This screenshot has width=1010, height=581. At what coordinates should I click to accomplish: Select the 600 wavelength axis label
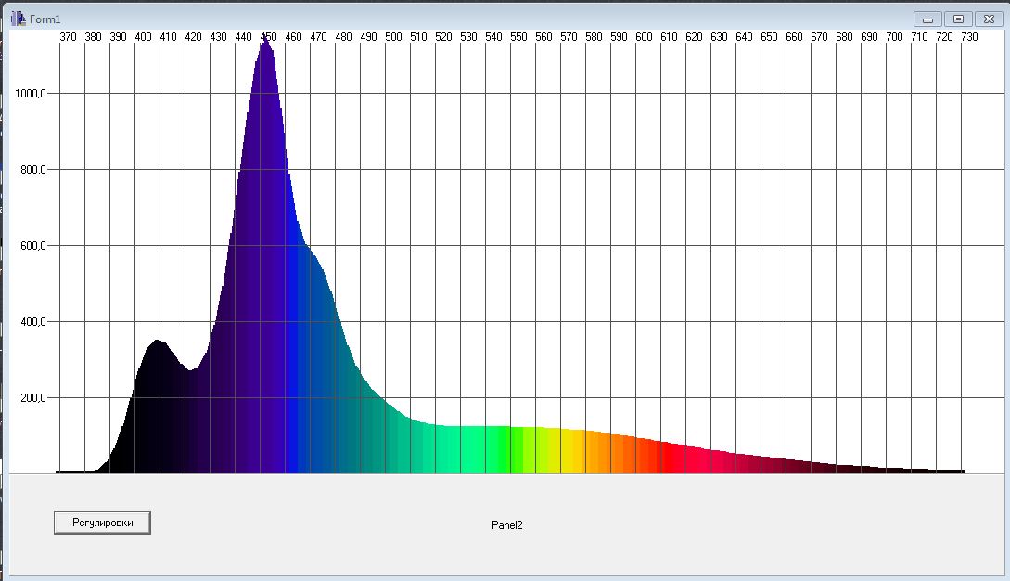(x=645, y=37)
